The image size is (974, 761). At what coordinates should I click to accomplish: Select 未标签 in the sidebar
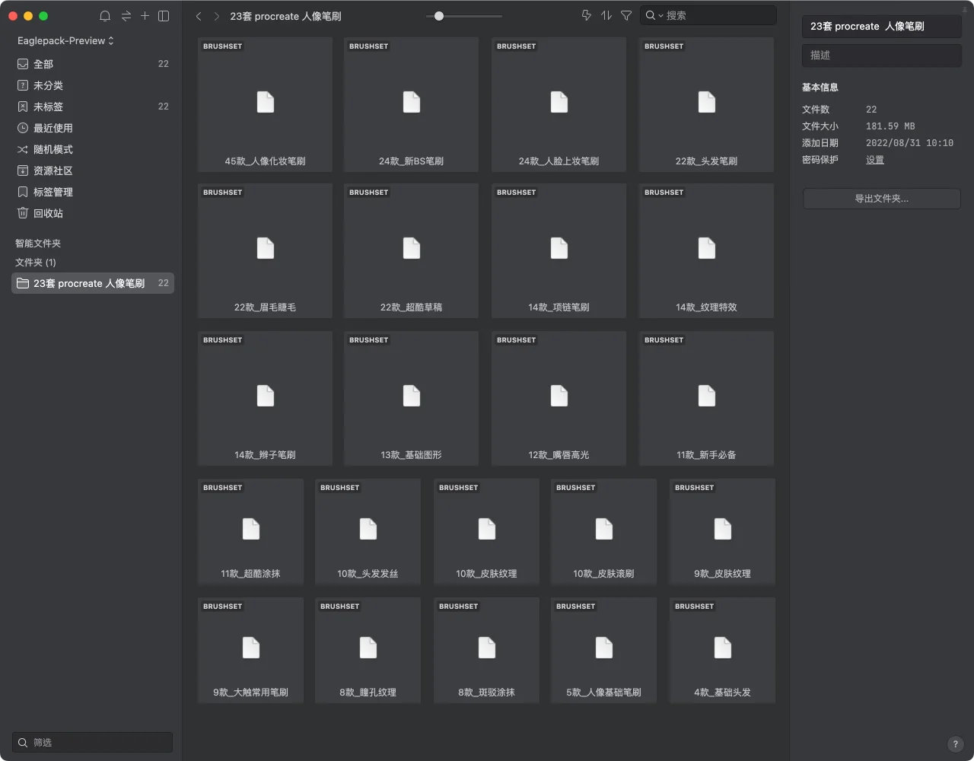[x=93, y=107]
